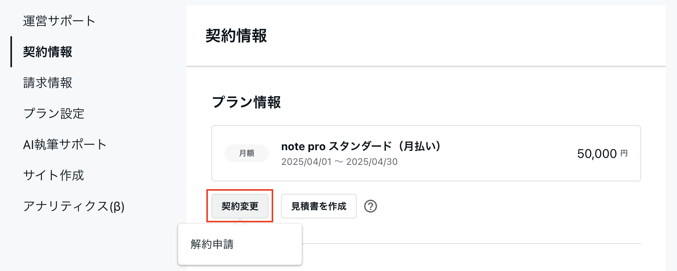The height and width of the screenshot is (271, 677).
Task: Click the 契約情報 page heading
Action: (x=236, y=36)
